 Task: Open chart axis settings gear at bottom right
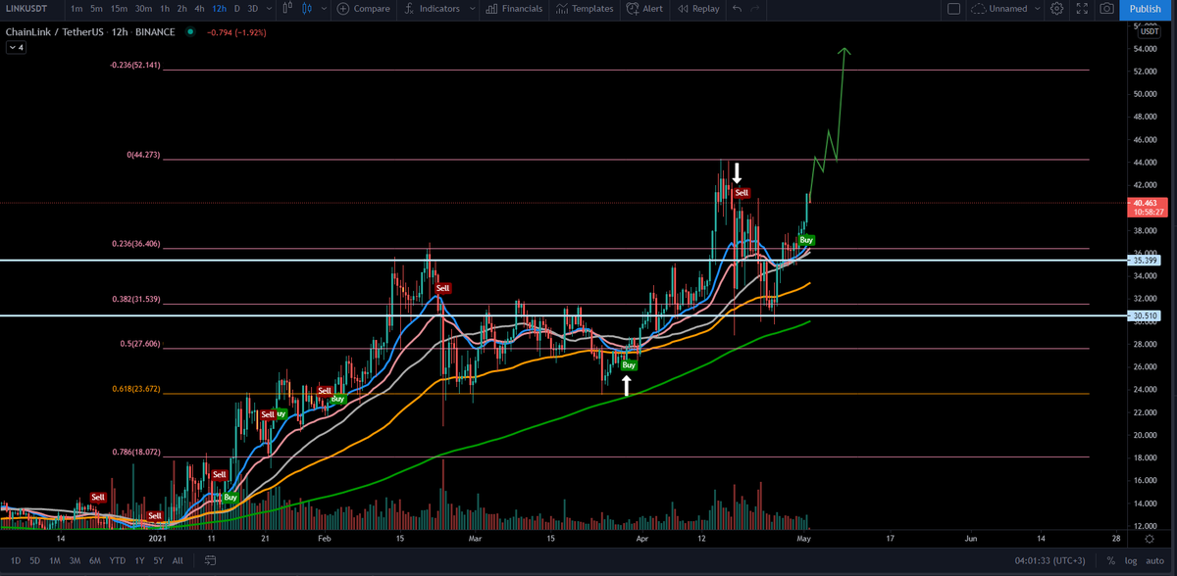pyautogui.click(x=1149, y=539)
